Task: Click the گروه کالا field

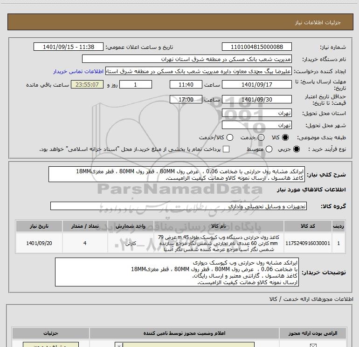Action: click(x=179, y=206)
